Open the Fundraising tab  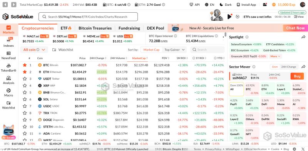(129, 28)
